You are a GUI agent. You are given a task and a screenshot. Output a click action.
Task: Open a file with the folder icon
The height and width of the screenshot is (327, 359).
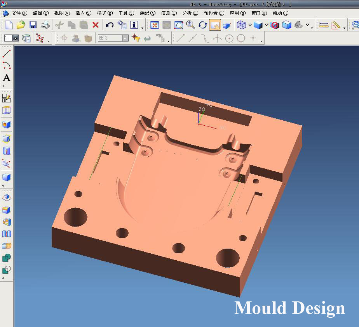pyautogui.click(x=21, y=25)
